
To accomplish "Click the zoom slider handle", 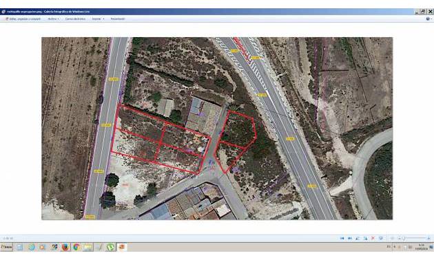I will coord(404,238).
